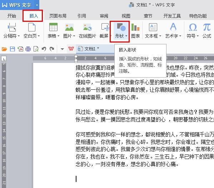Click the vertical ruler on the left

point(4,125)
